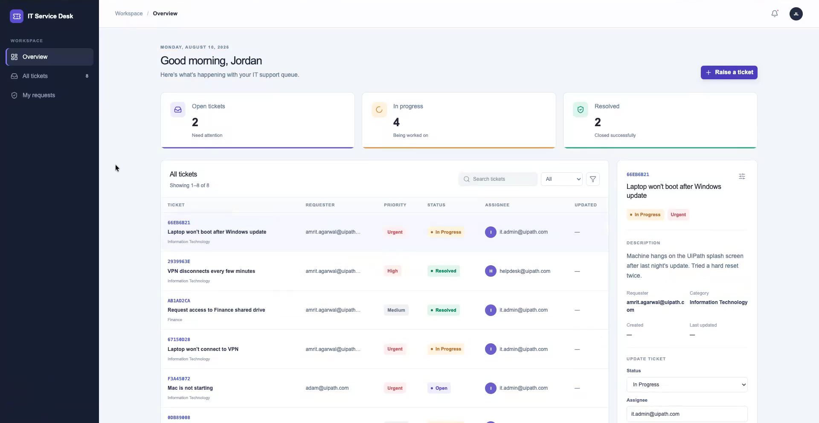819x423 pixels.
Task: Click the Resolved shield-check card icon
Action: 581,110
